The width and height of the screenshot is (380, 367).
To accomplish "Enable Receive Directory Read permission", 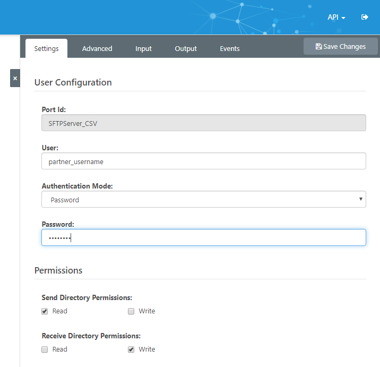I will [45, 349].
